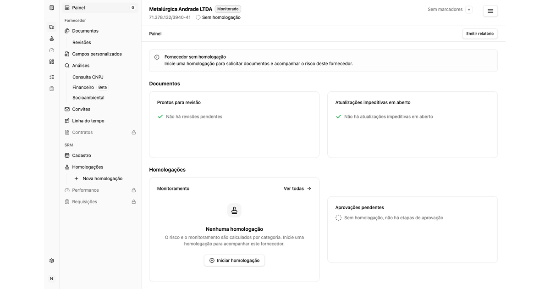Open the stamp icon in left rail
This screenshot has width=550, height=289.
[51, 39]
